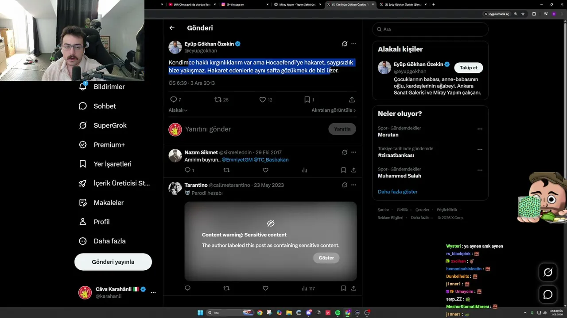Switch to the Instagram browser tab
567x318 pixels.
pos(244,4)
